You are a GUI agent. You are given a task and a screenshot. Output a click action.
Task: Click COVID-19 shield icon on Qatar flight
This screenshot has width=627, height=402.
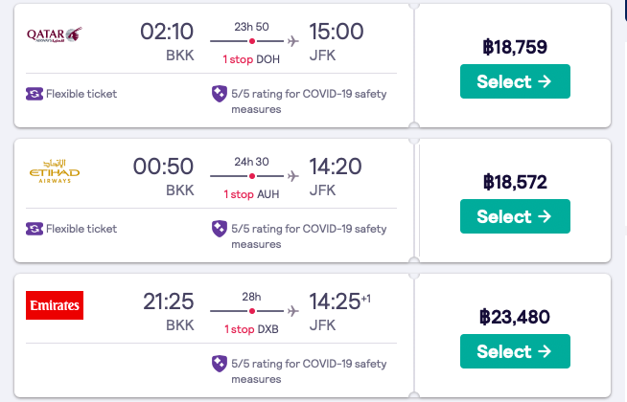pos(220,94)
